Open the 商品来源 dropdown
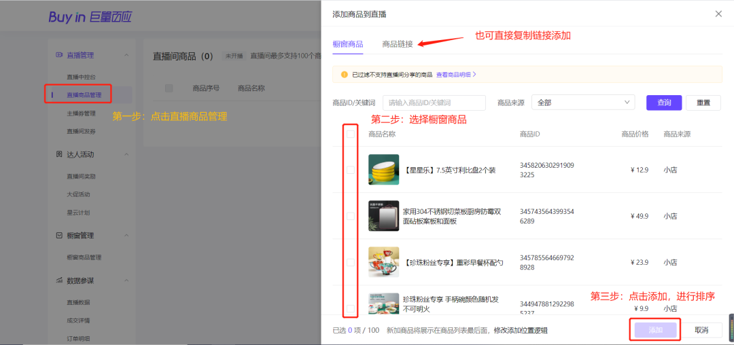The image size is (734, 345). tap(583, 103)
